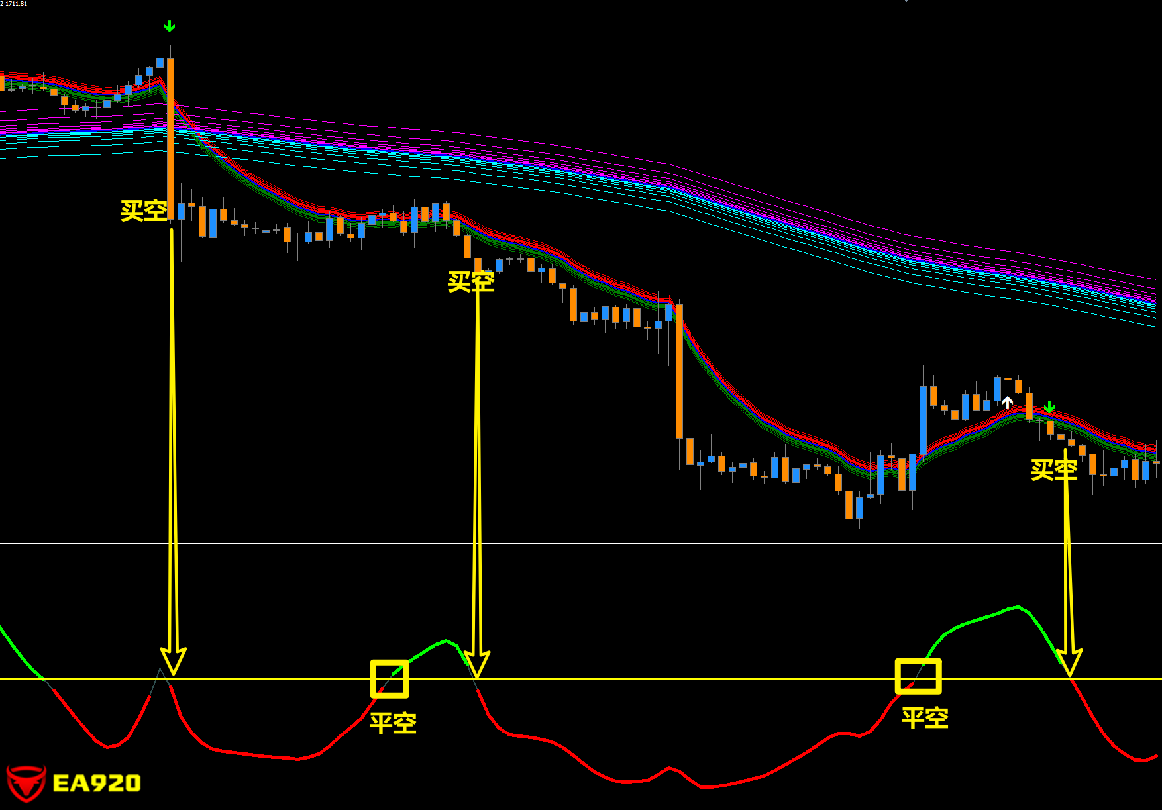Select the middle 买空 label
This screenshot has width=1162, height=810.
pos(471,281)
